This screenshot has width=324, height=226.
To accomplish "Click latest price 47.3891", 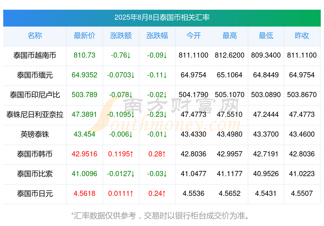I will (85, 114).
